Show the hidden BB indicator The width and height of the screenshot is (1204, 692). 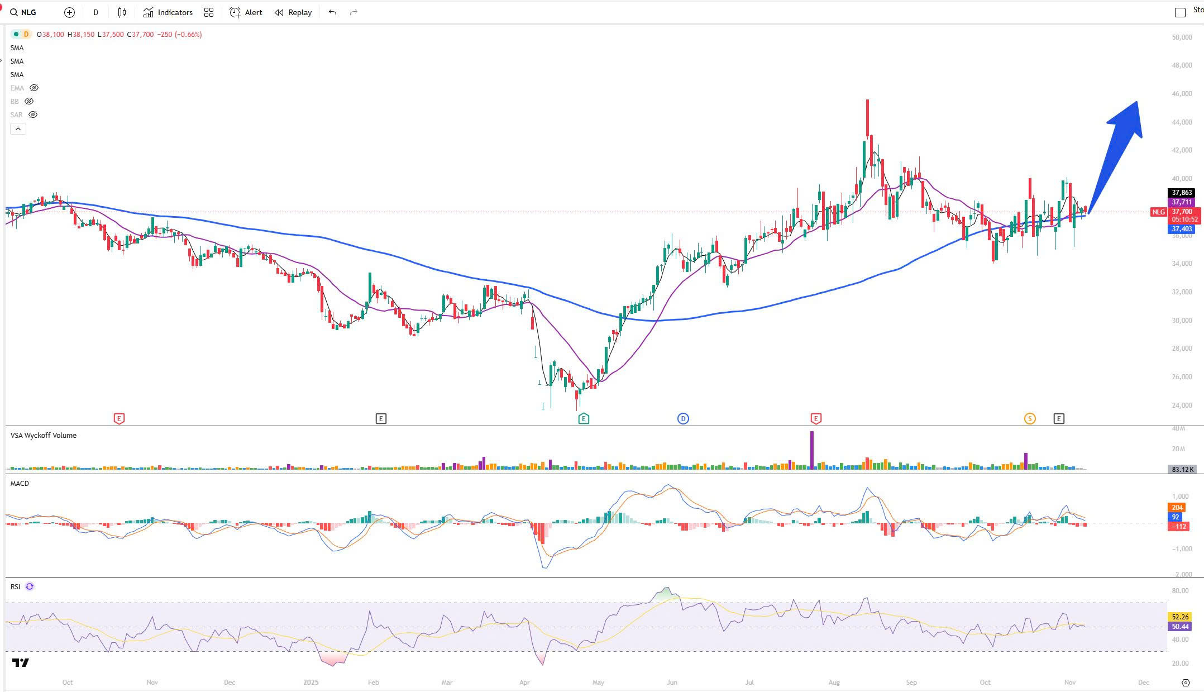click(x=29, y=102)
